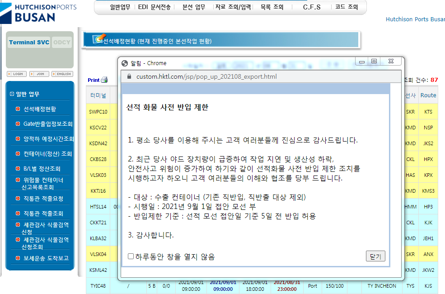Viewport: 445px width, 294px height.
Task: Select the ODCY tab
Action: point(61,43)
